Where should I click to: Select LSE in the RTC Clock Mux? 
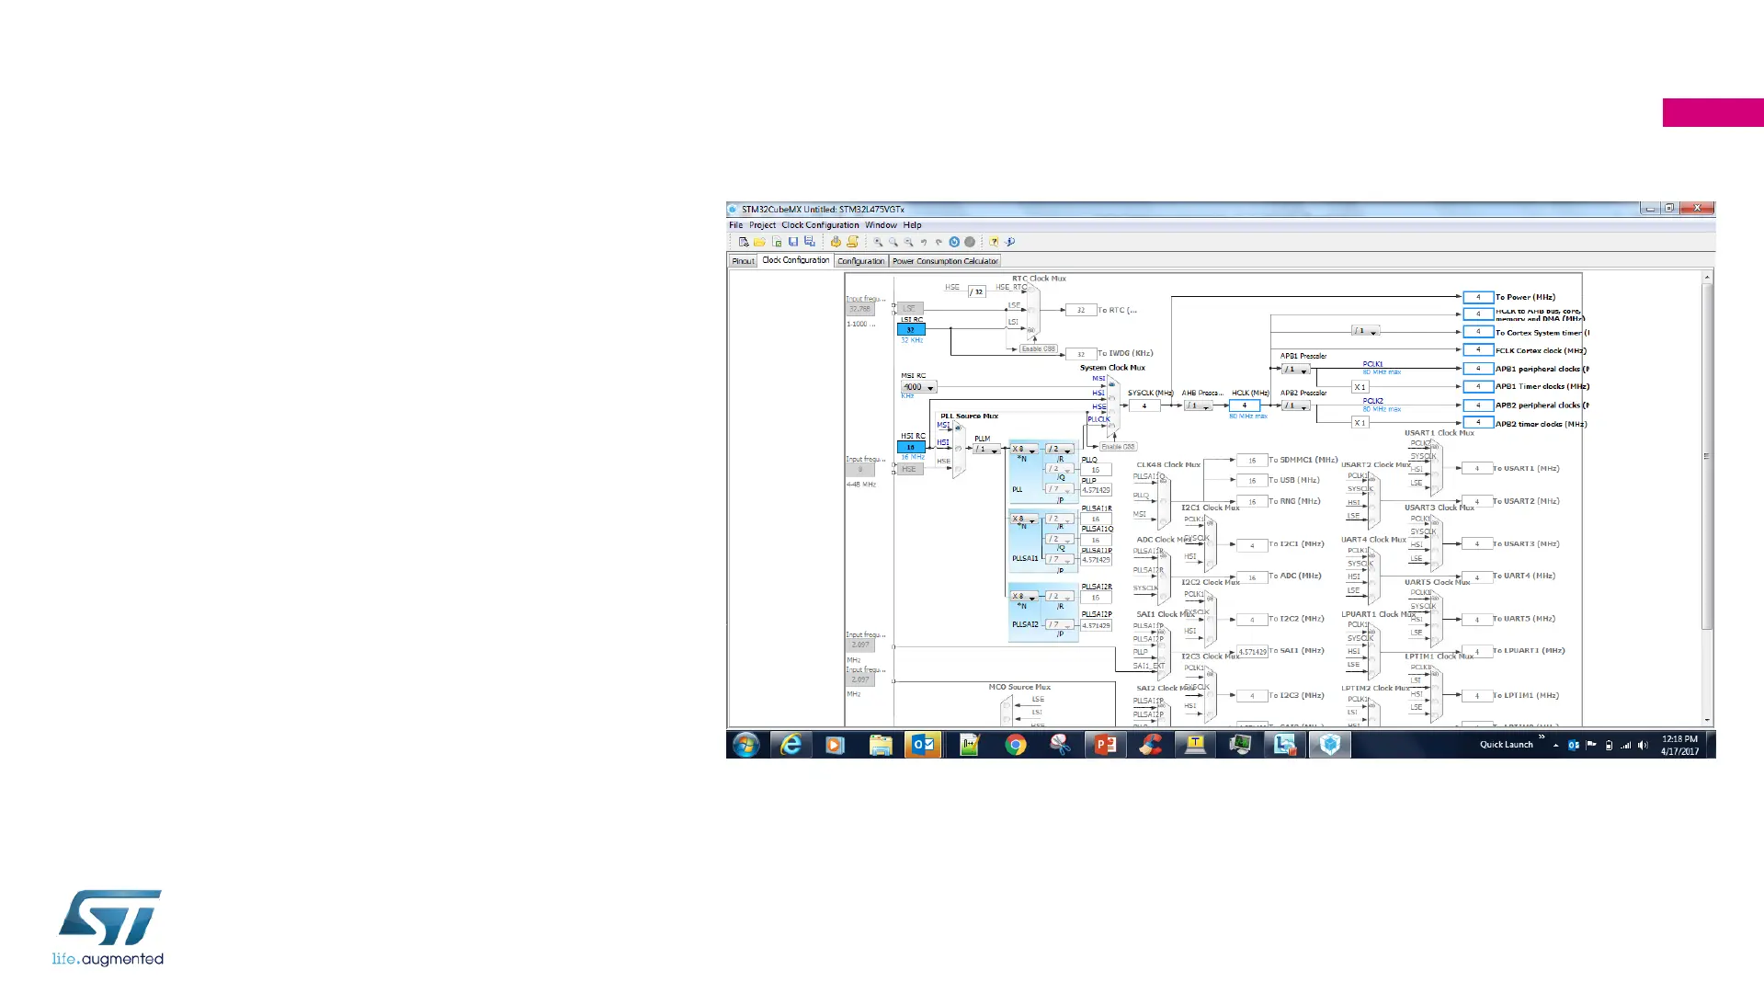[1030, 310]
